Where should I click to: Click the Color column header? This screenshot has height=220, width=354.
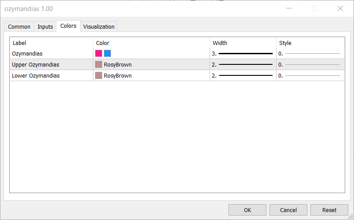[151, 43]
